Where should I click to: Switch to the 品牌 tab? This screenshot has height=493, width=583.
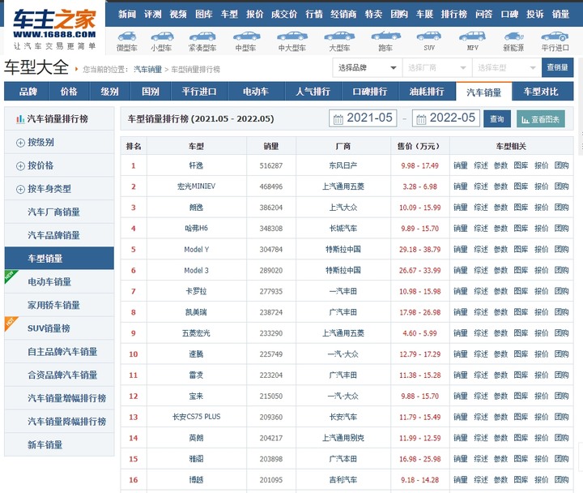(x=28, y=92)
